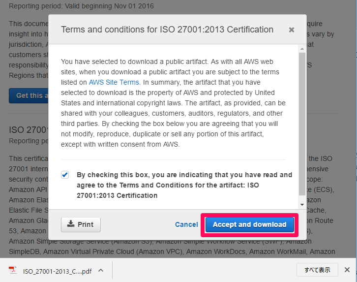Click the すべて表示 show all button
This screenshot has width=357, height=282.
pos(317,270)
